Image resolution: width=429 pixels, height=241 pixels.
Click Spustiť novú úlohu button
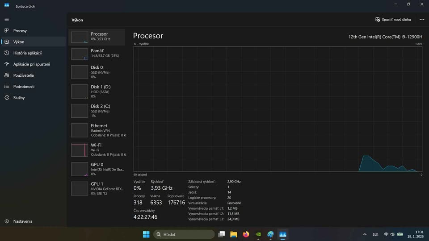point(393,19)
